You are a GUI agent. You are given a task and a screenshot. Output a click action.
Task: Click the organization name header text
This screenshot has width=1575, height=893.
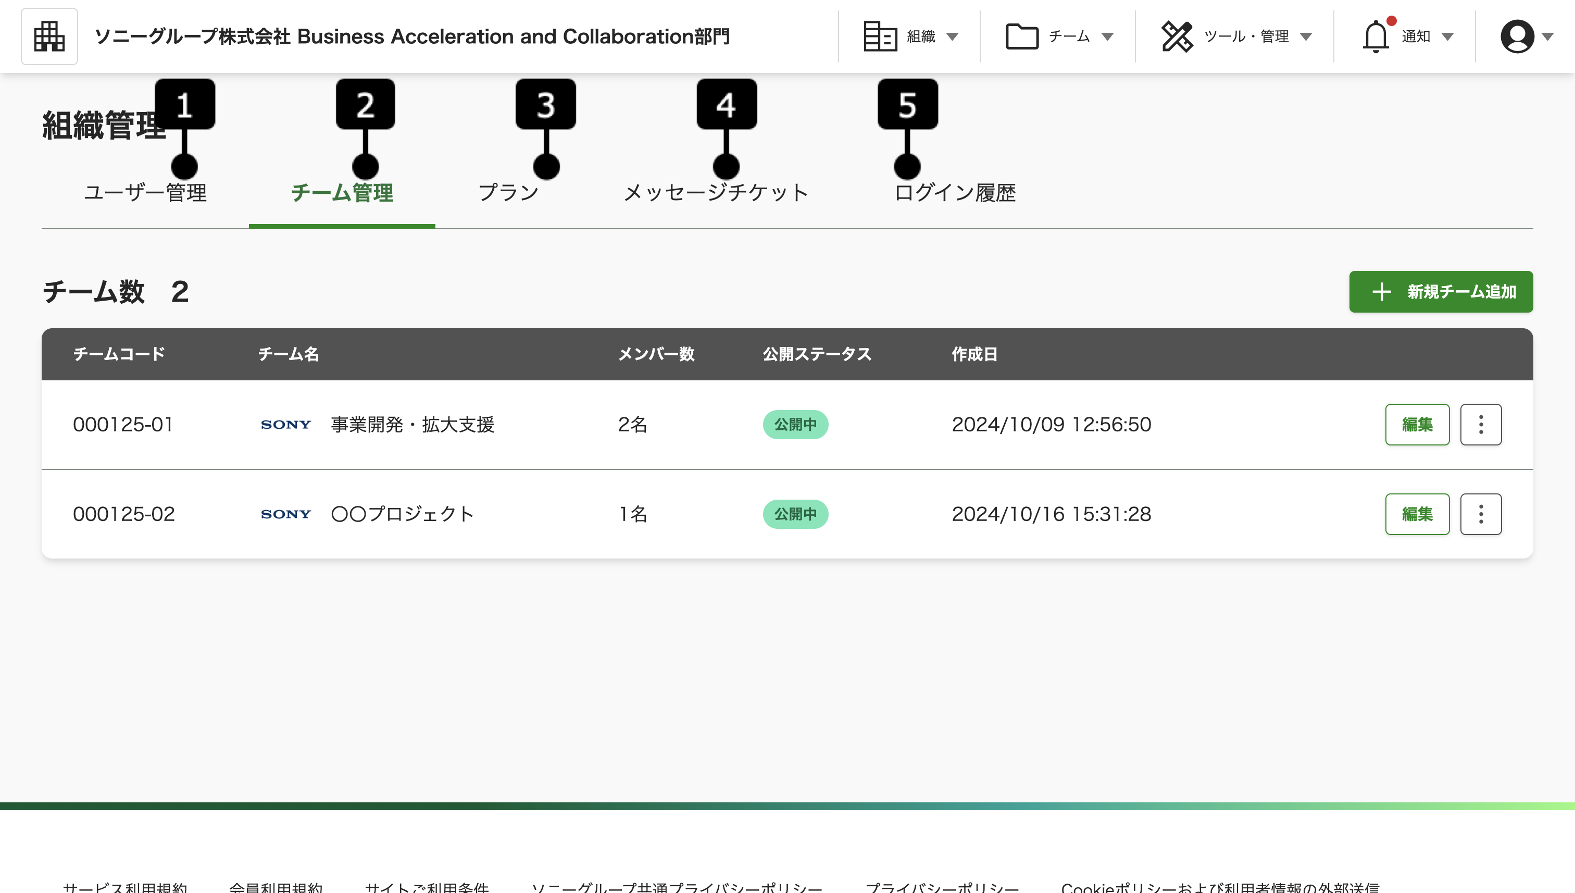(412, 37)
